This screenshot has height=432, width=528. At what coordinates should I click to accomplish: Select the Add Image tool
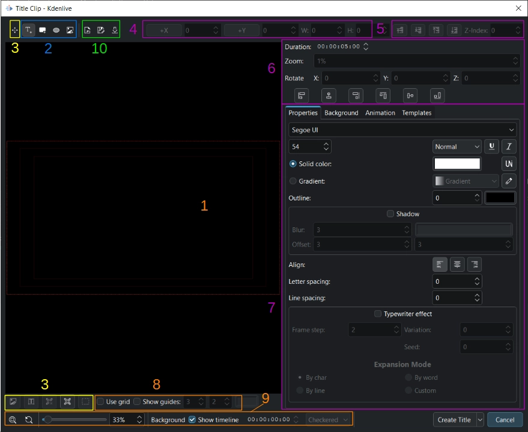click(69, 29)
